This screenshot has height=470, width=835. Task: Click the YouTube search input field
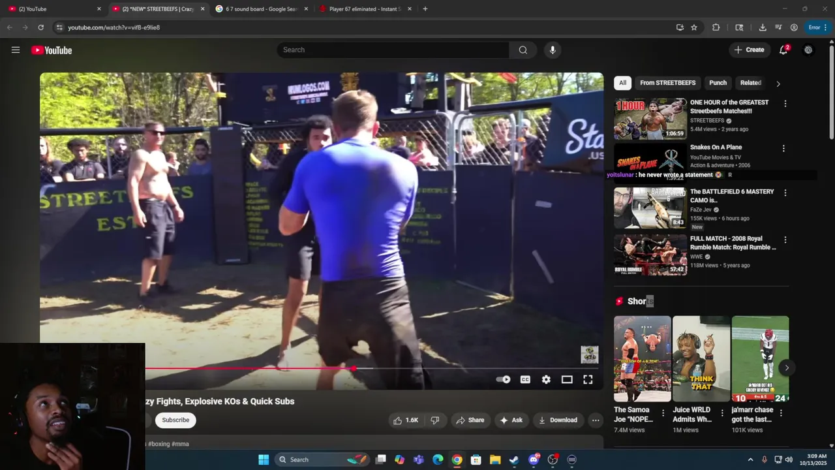pos(393,50)
